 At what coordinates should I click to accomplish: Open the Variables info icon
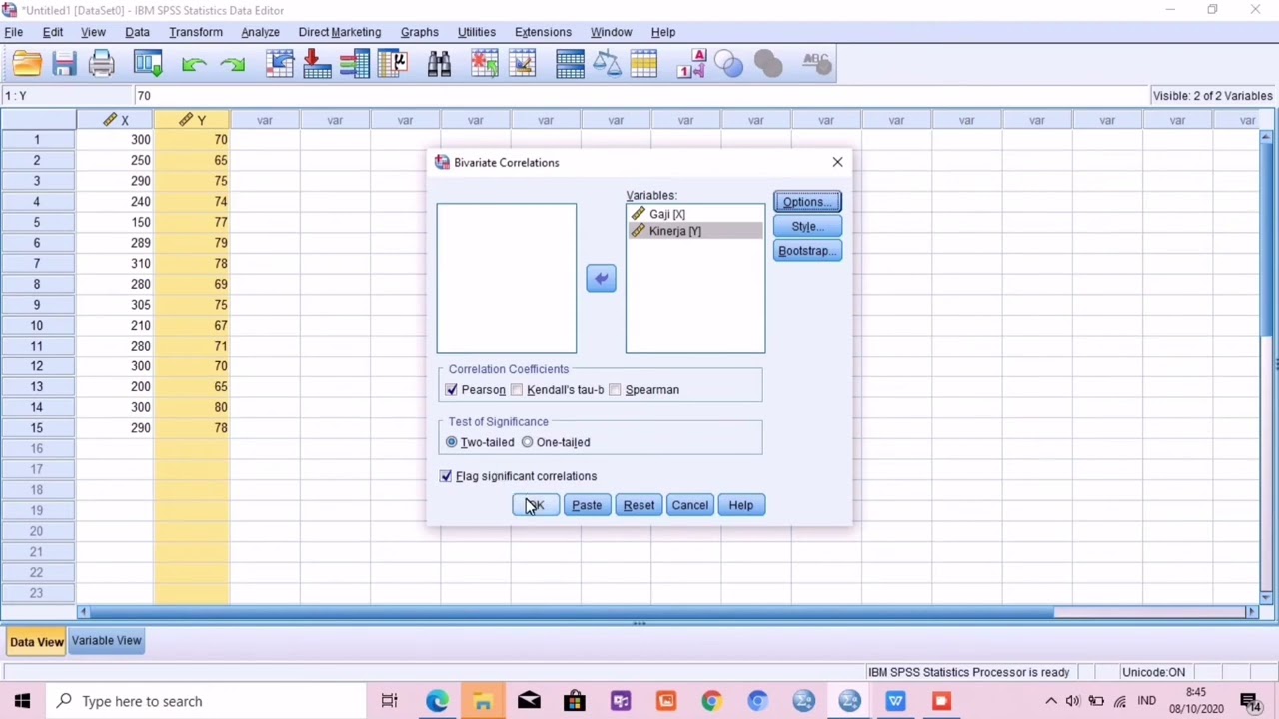pyautogui.click(x=354, y=65)
